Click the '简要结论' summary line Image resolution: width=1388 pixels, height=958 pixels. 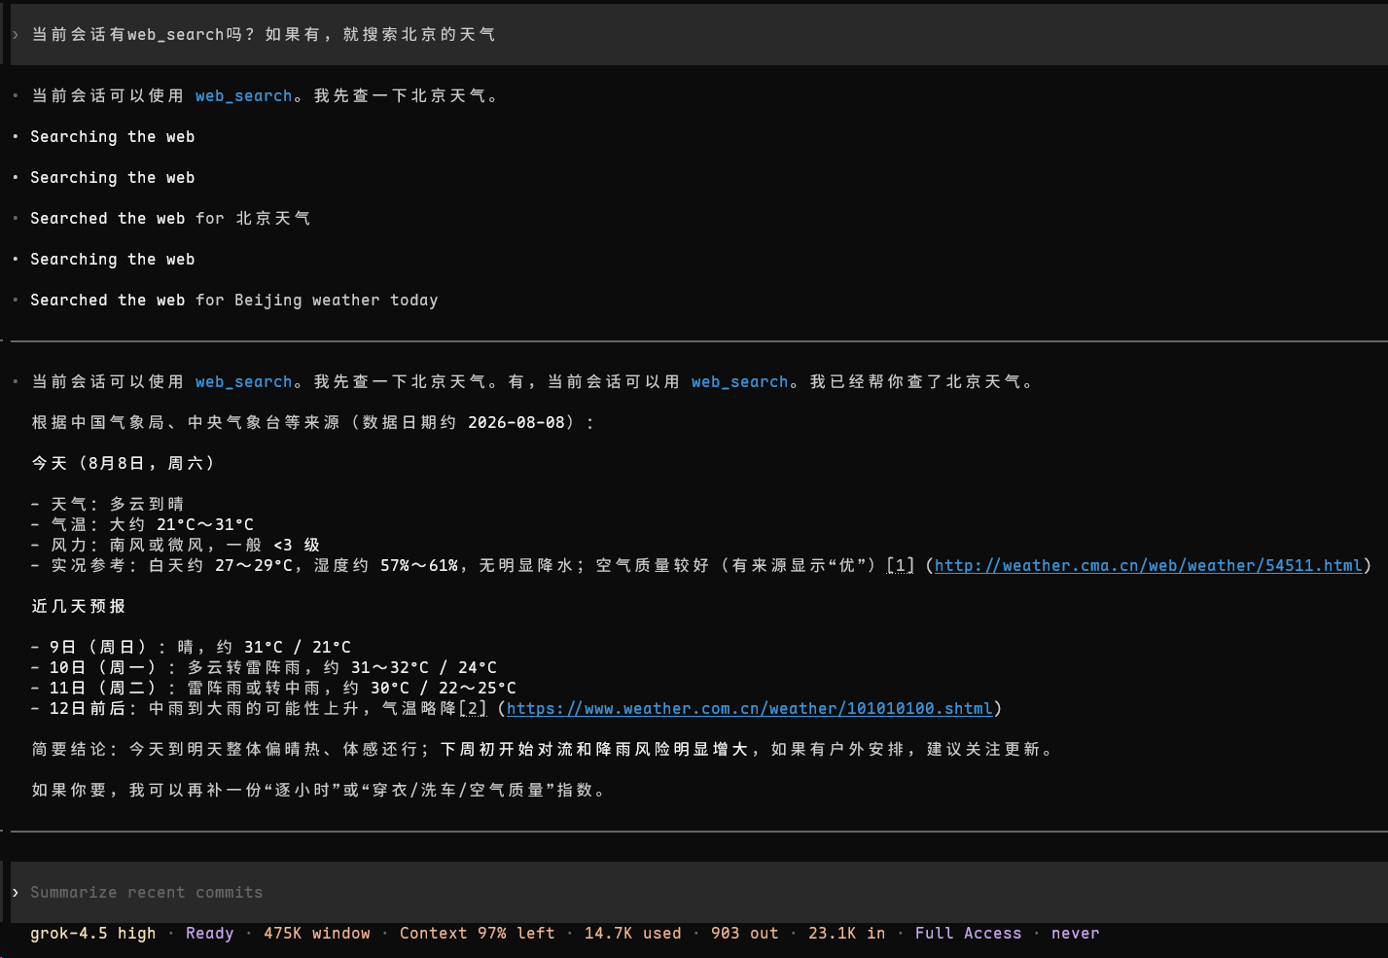pos(543,750)
